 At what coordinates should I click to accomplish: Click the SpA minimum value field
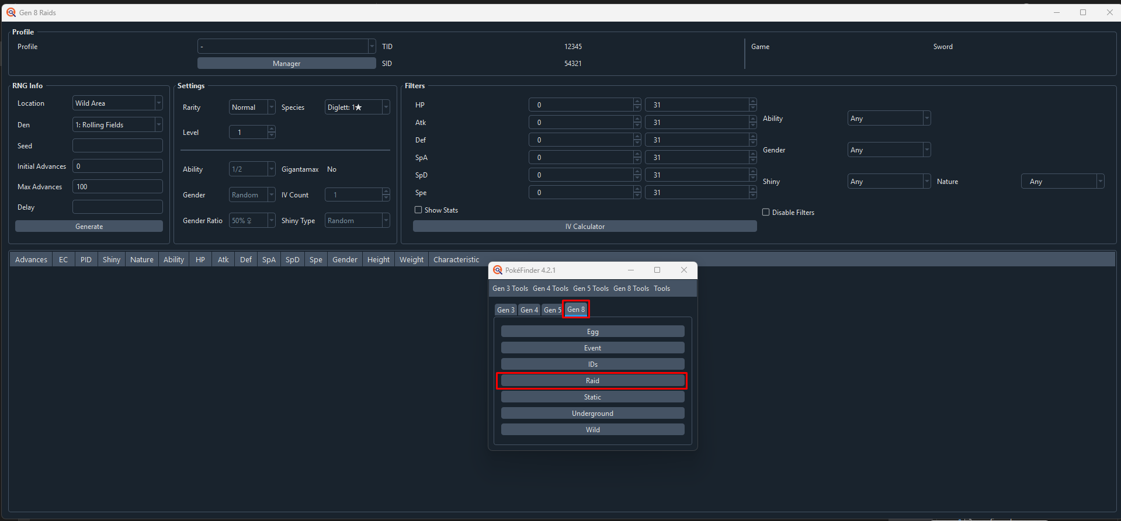click(x=585, y=157)
